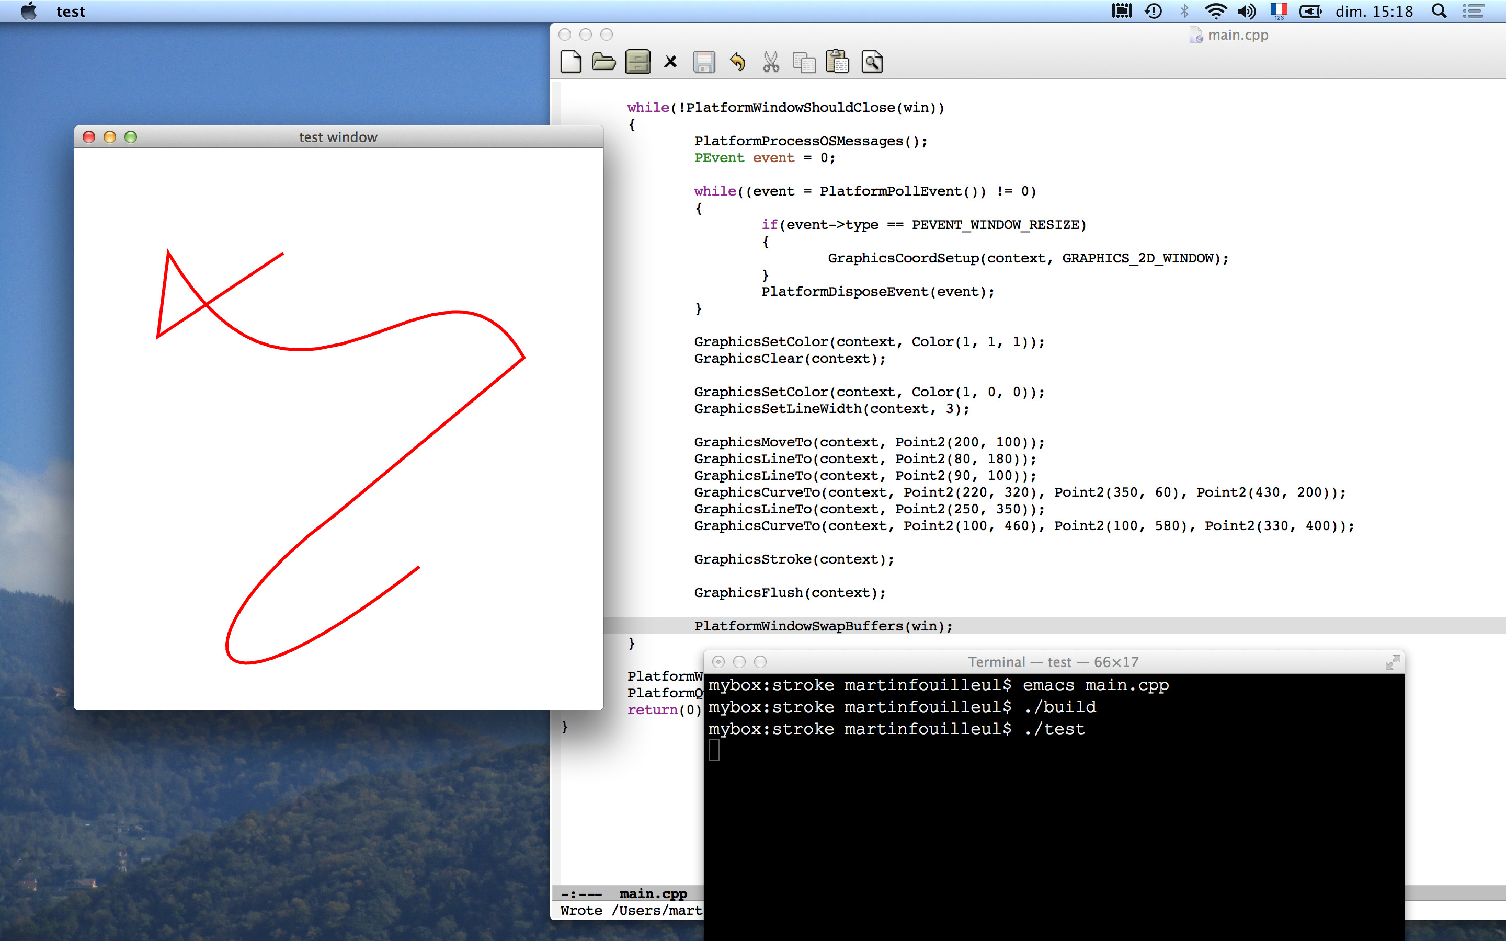Open a file with folder icon
The image size is (1506, 941).
603,62
